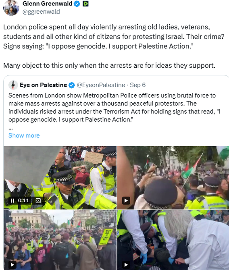Click the Sep 6 post date

click(x=137, y=85)
